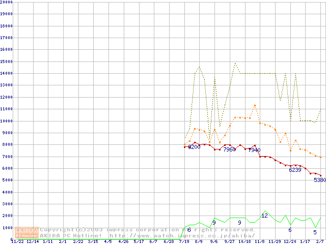Screen dimensions: 326x244
Task: Select the 5/17 date on x-axis
Action: click(139, 241)
